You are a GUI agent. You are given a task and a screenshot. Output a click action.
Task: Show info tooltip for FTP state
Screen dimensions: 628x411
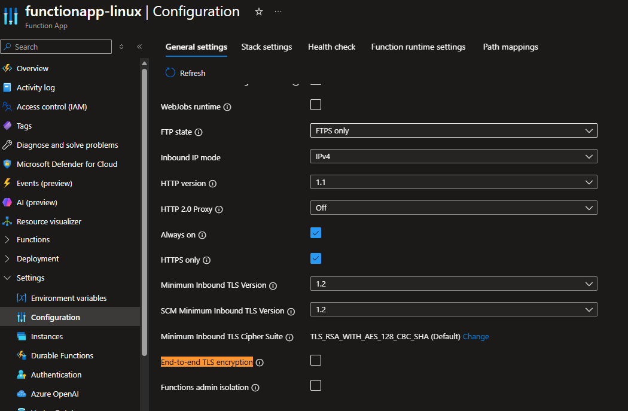tap(198, 132)
